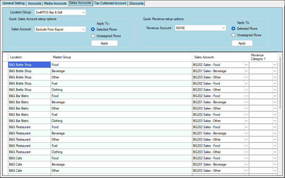Expand the Revenue Account dropdown
The width and height of the screenshot is (285, 178).
point(224,28)
